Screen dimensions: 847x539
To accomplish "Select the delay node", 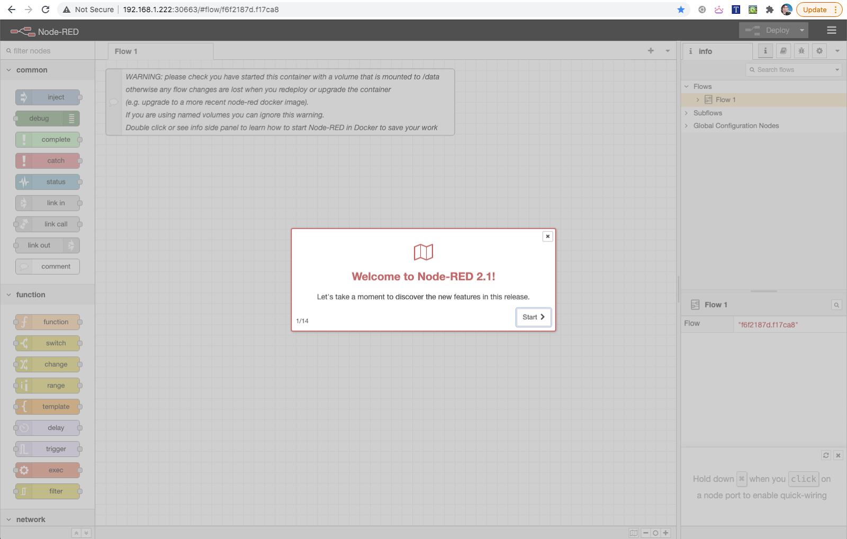I will (48, 428).
